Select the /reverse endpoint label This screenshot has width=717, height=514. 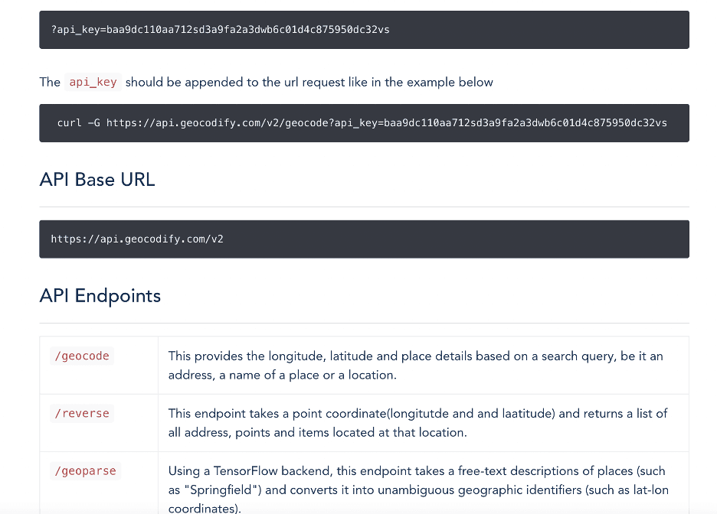pos(81,413)
